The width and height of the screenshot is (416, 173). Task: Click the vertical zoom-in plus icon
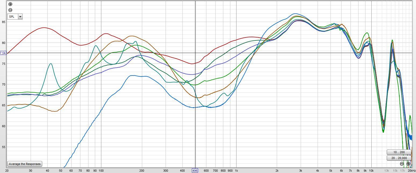tap(10, 4)
